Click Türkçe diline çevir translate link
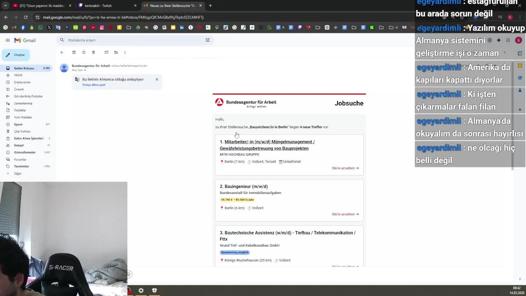This screenshot has width=526, height=296. tap(94, 85)
